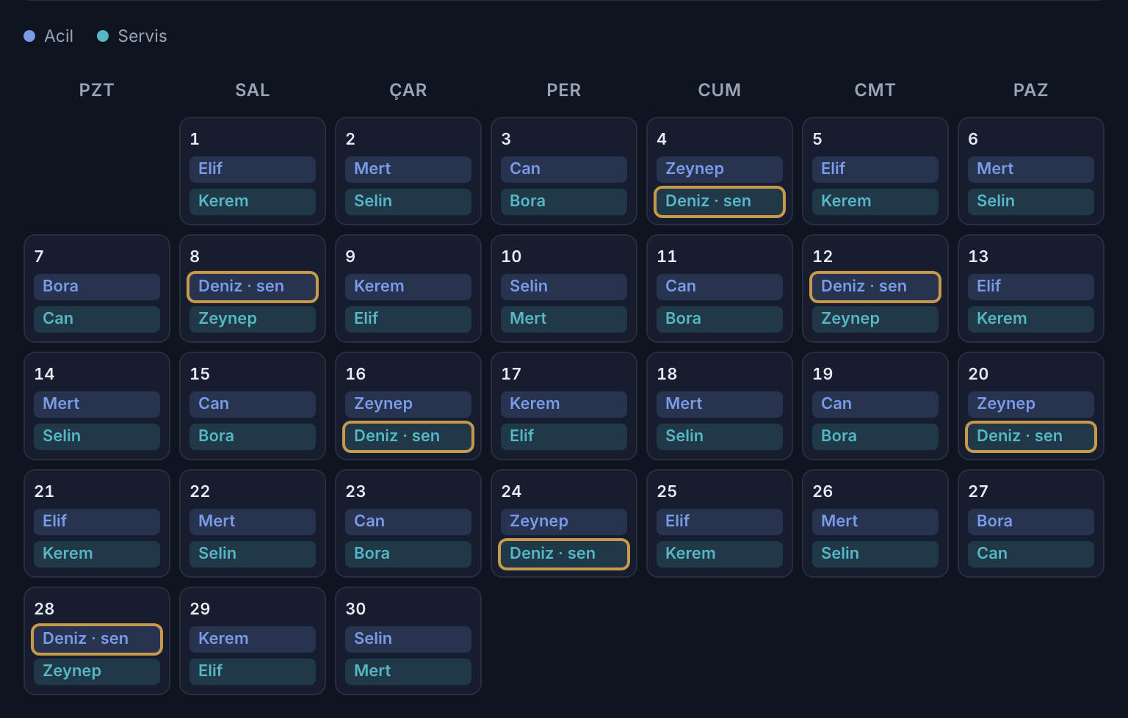This screenshot has width=1128, height=718.
Task: Click Elif's Servis shift on day 9
Action: point(408,319)
